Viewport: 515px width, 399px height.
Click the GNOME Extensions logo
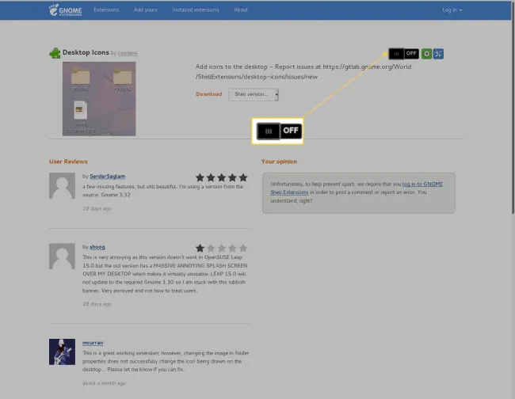pos(65,9)
